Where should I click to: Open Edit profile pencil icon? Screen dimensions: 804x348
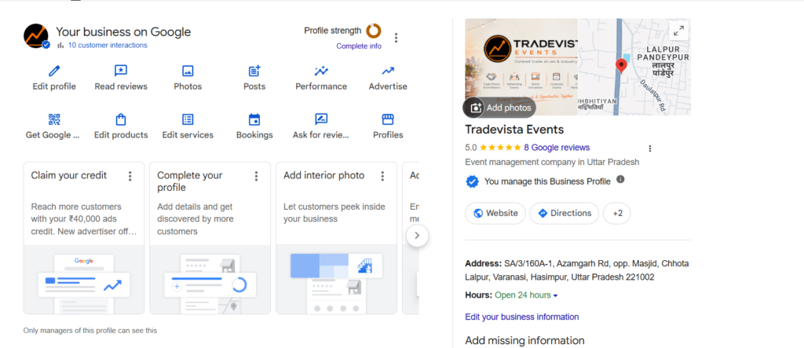click(54, 71)
